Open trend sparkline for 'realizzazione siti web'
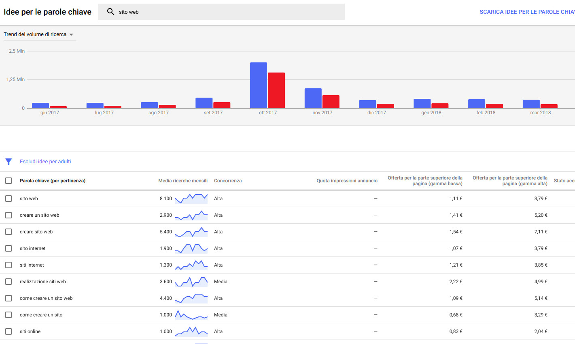This screenshot has height=344, width=575. (191, 282)
